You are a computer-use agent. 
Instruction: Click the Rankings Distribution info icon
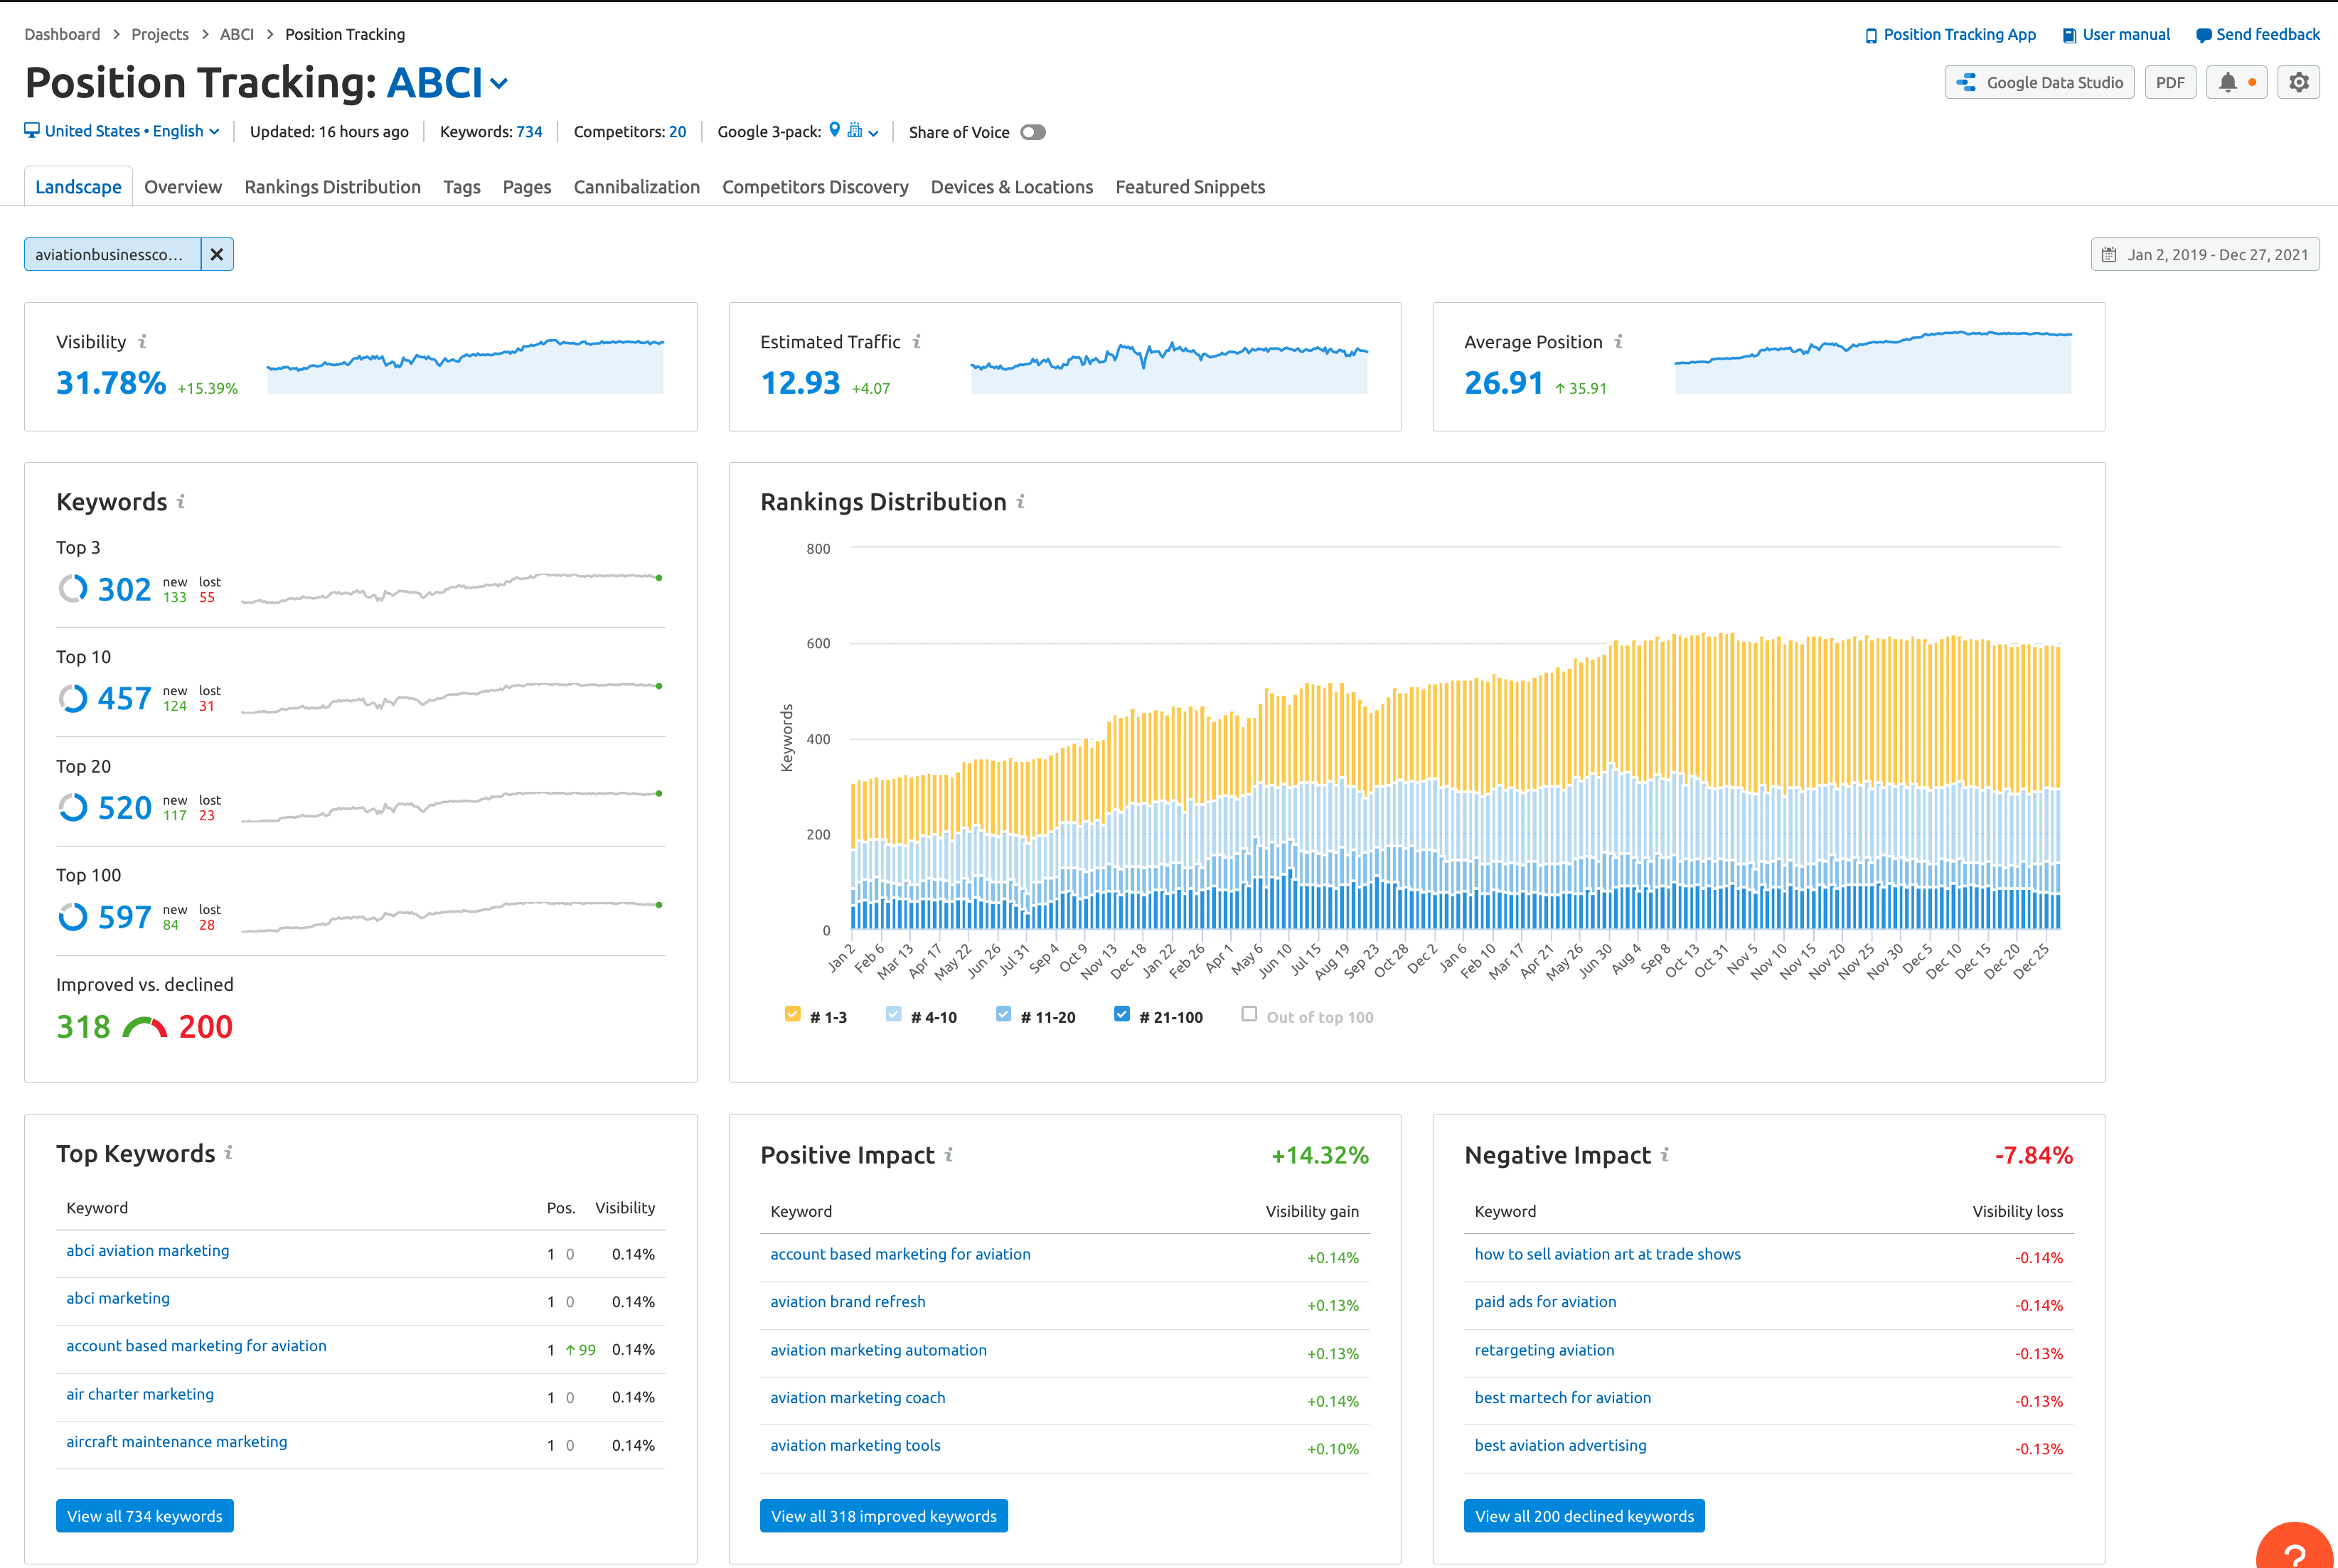tap(1020, 501)
